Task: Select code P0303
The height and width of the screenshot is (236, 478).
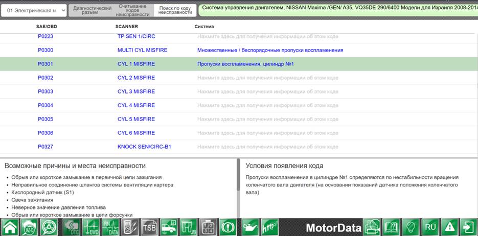Action: [45, 91]
